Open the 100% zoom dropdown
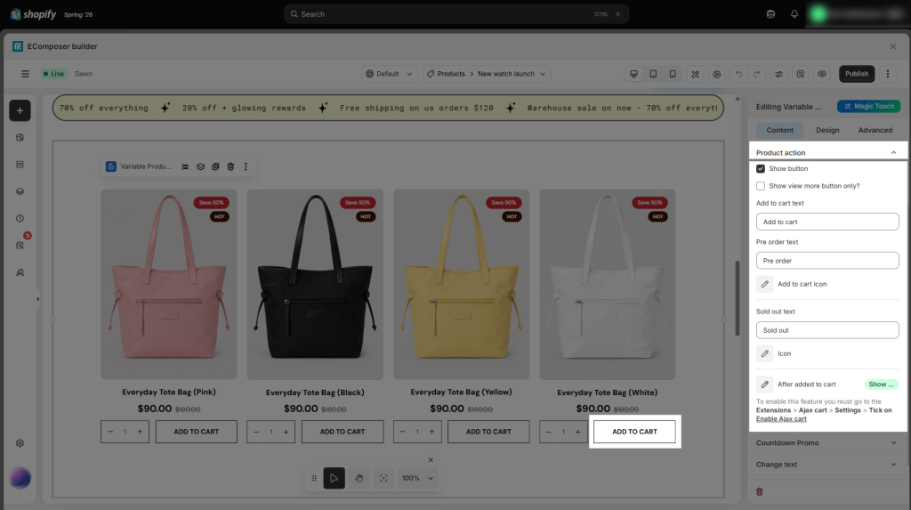 coord(417,478)
